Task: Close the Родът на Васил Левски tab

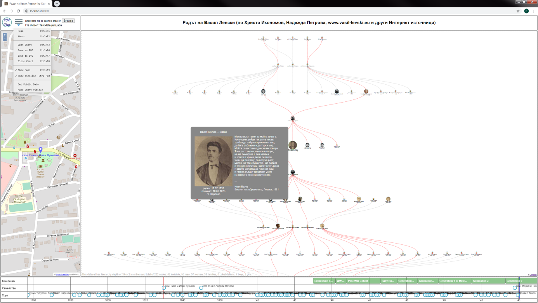Action: pos(49,3)
